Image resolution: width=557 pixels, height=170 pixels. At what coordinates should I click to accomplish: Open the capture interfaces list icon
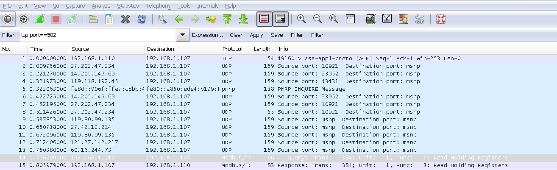tap(8, 19)
